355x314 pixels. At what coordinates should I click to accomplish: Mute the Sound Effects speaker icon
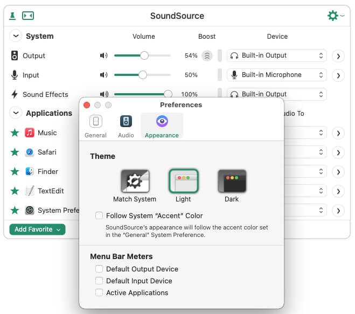(x=104, y=94)
